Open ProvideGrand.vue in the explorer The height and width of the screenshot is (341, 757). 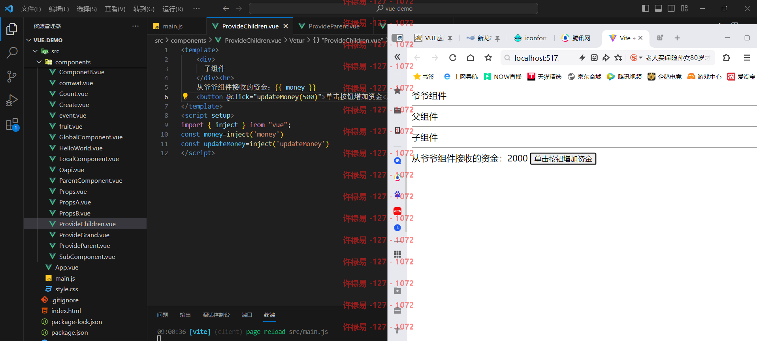coord(84,235)
